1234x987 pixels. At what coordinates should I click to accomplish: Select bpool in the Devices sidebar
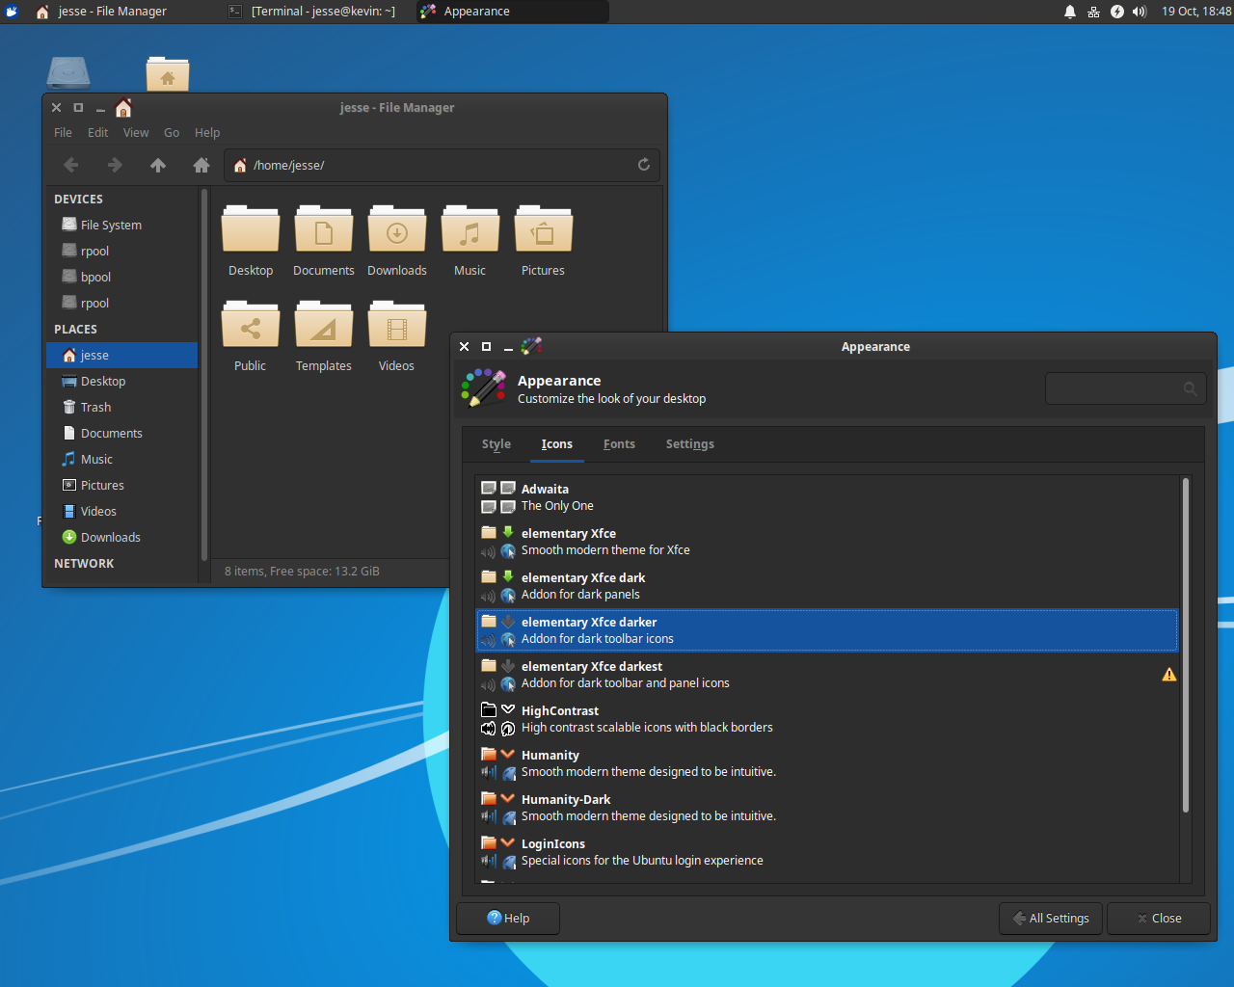122,278
